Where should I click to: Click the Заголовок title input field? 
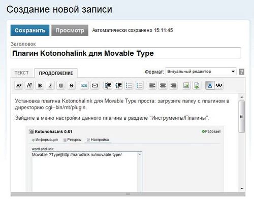click(125, 53)
